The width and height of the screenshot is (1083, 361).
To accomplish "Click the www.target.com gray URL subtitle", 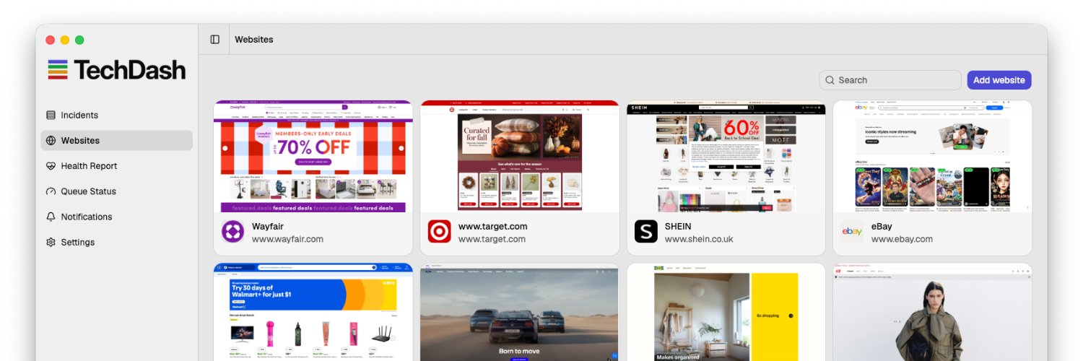I will pos(492,239).
